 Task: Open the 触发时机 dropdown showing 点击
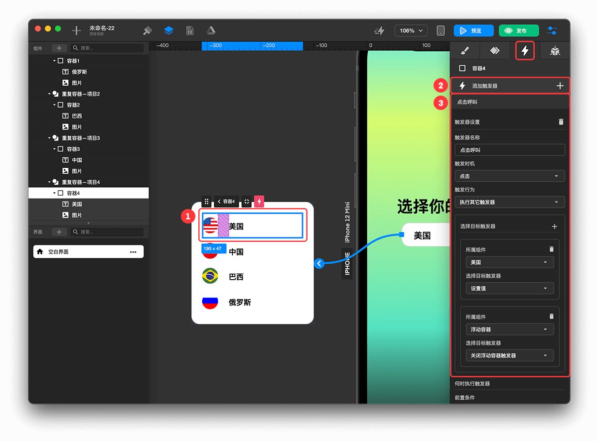click(510, 176)
